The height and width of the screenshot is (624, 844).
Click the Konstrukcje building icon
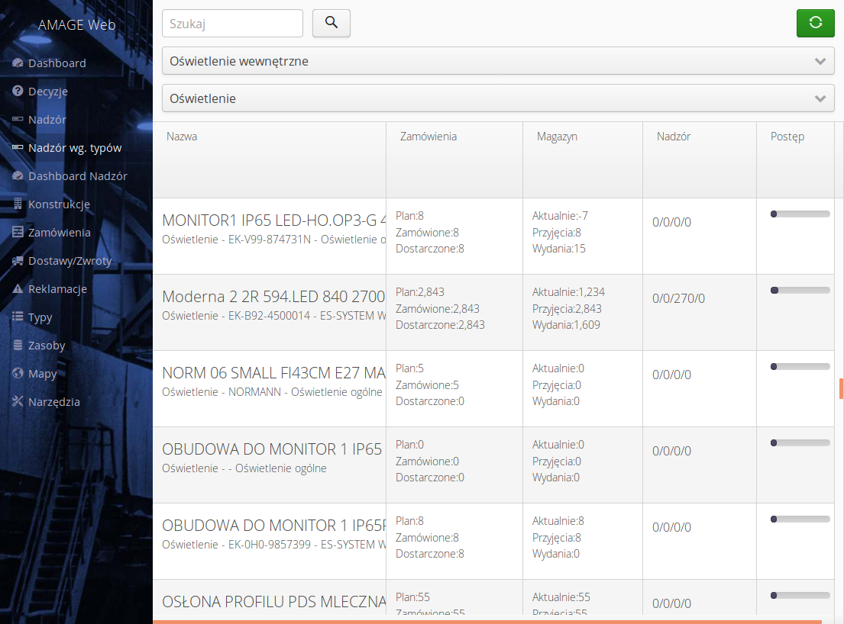click(18, 204)
